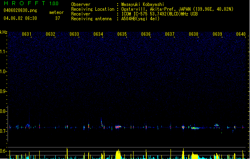The image size is (250, 159).
Task: Click the date stamp 04.06.02 06:30
Action: [x=20, y=18]
